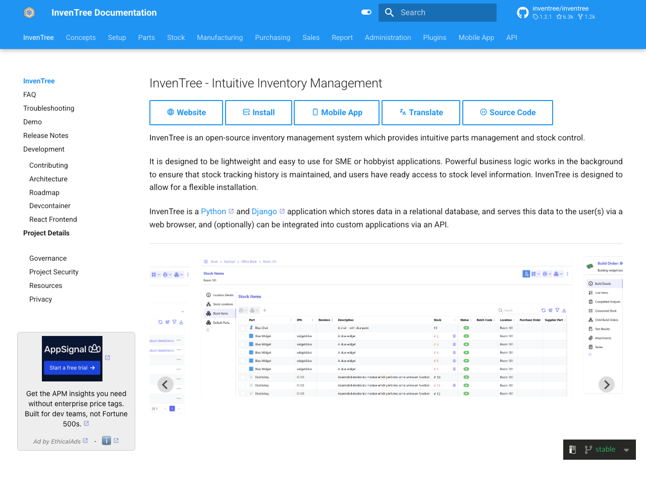Toggle the dark mode switch
The image size is (646, 485).
366,12
